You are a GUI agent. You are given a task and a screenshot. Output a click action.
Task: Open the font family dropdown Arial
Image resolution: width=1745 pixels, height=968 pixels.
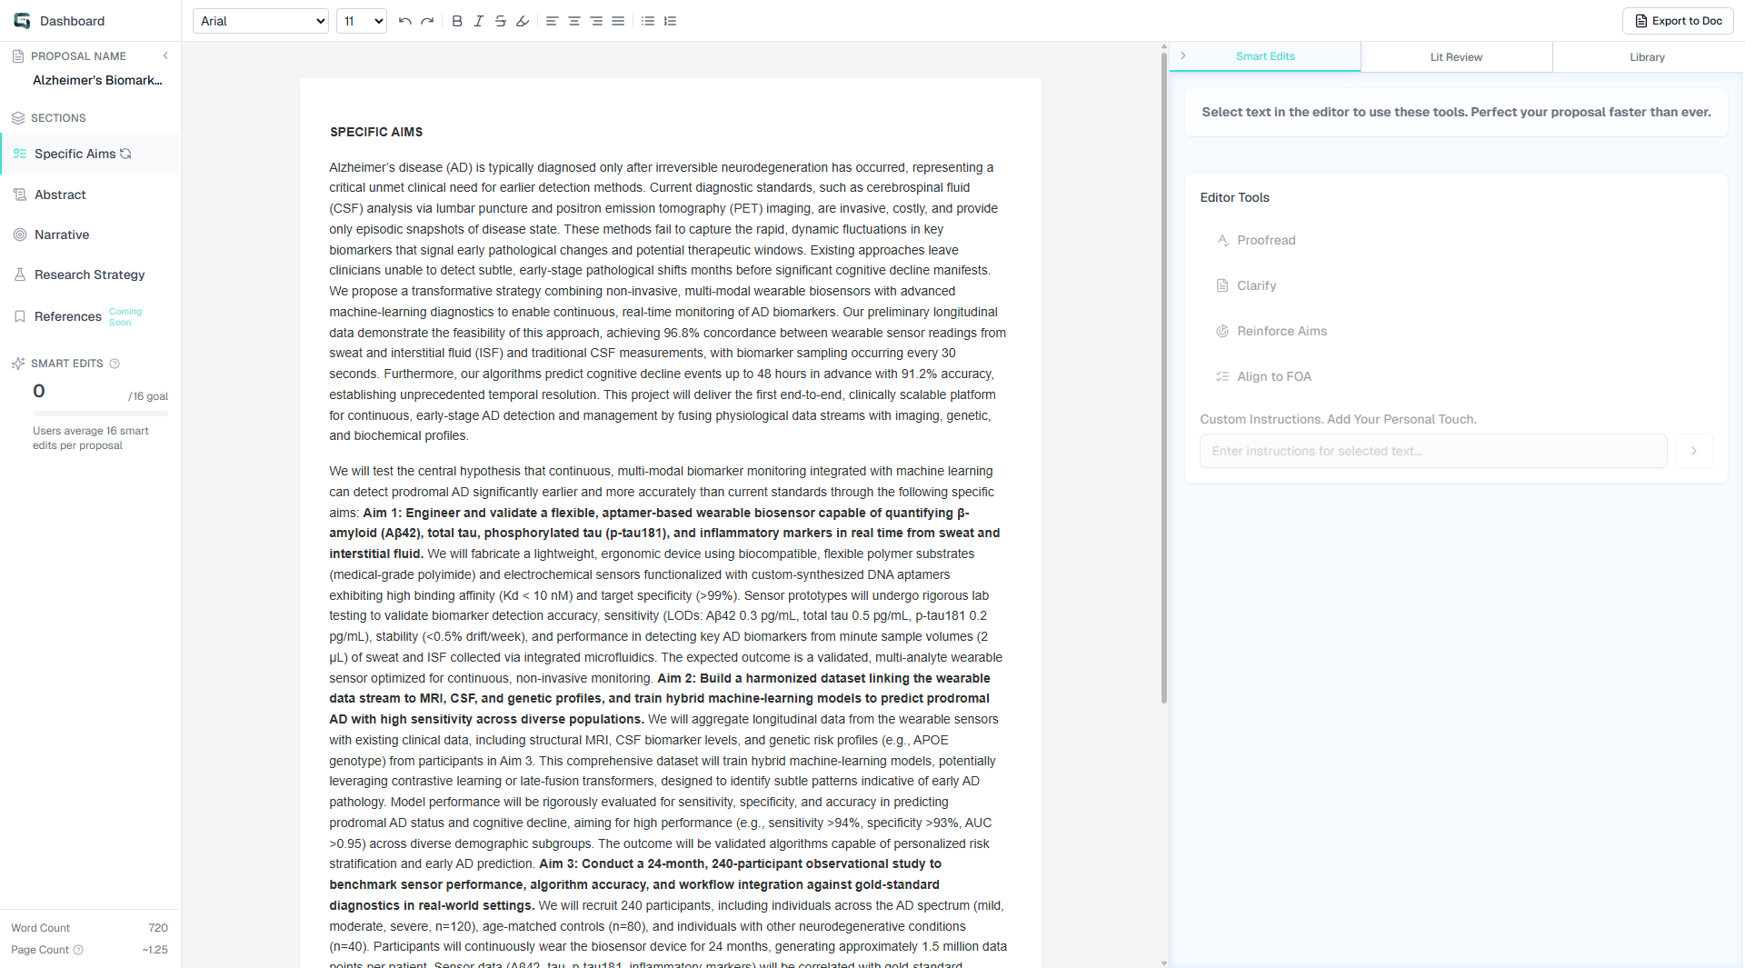click(x=261, y=21)
